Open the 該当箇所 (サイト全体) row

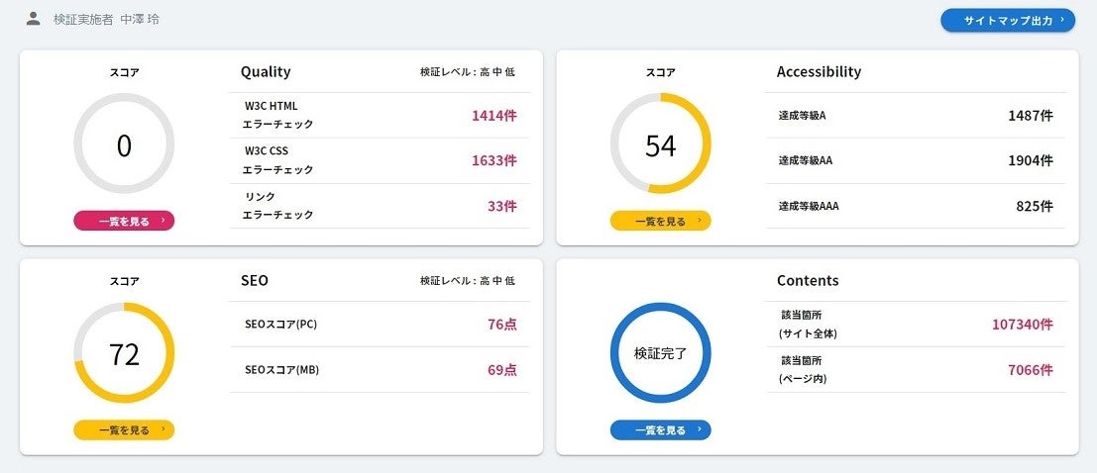[x=916, y=324]
